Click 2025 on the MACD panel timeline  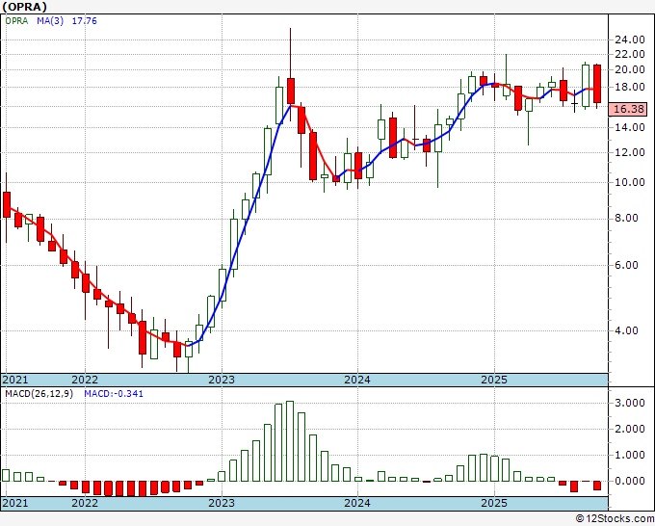click(493, 504)
